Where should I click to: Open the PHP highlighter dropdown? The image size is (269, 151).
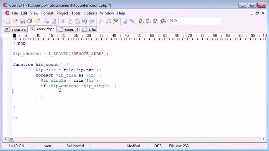[223, 21]
